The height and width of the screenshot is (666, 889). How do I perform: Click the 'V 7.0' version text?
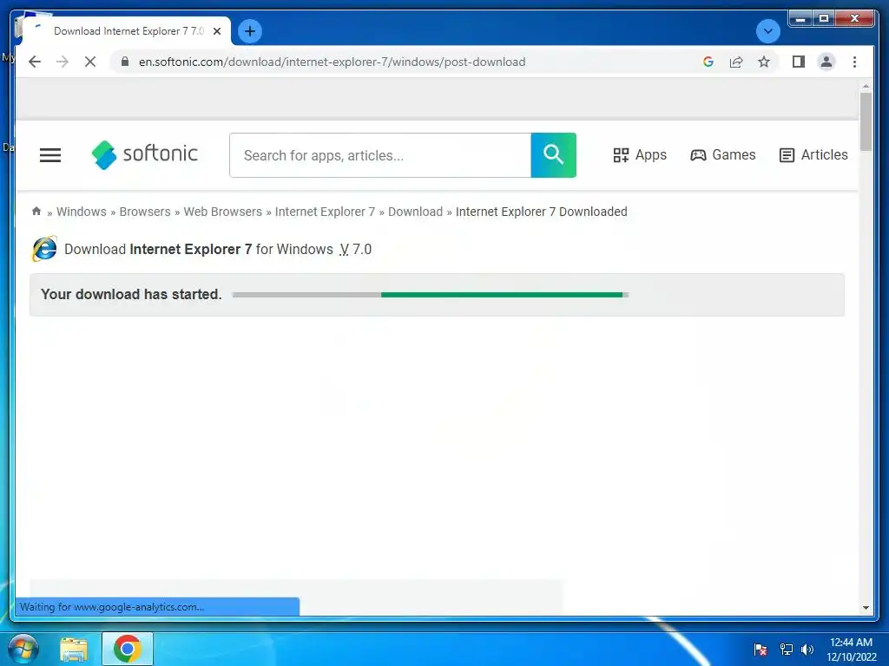point(355,249)
